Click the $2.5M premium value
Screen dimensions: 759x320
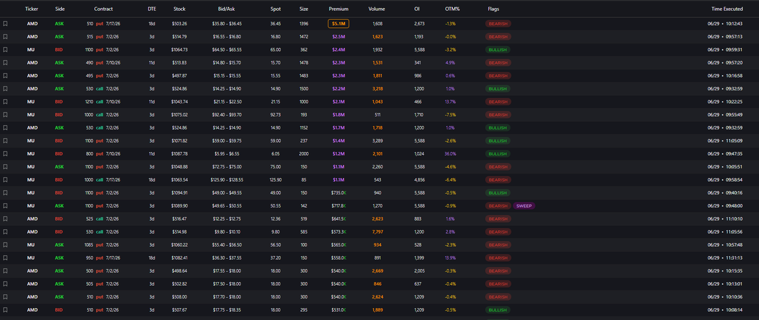[338, 37]
